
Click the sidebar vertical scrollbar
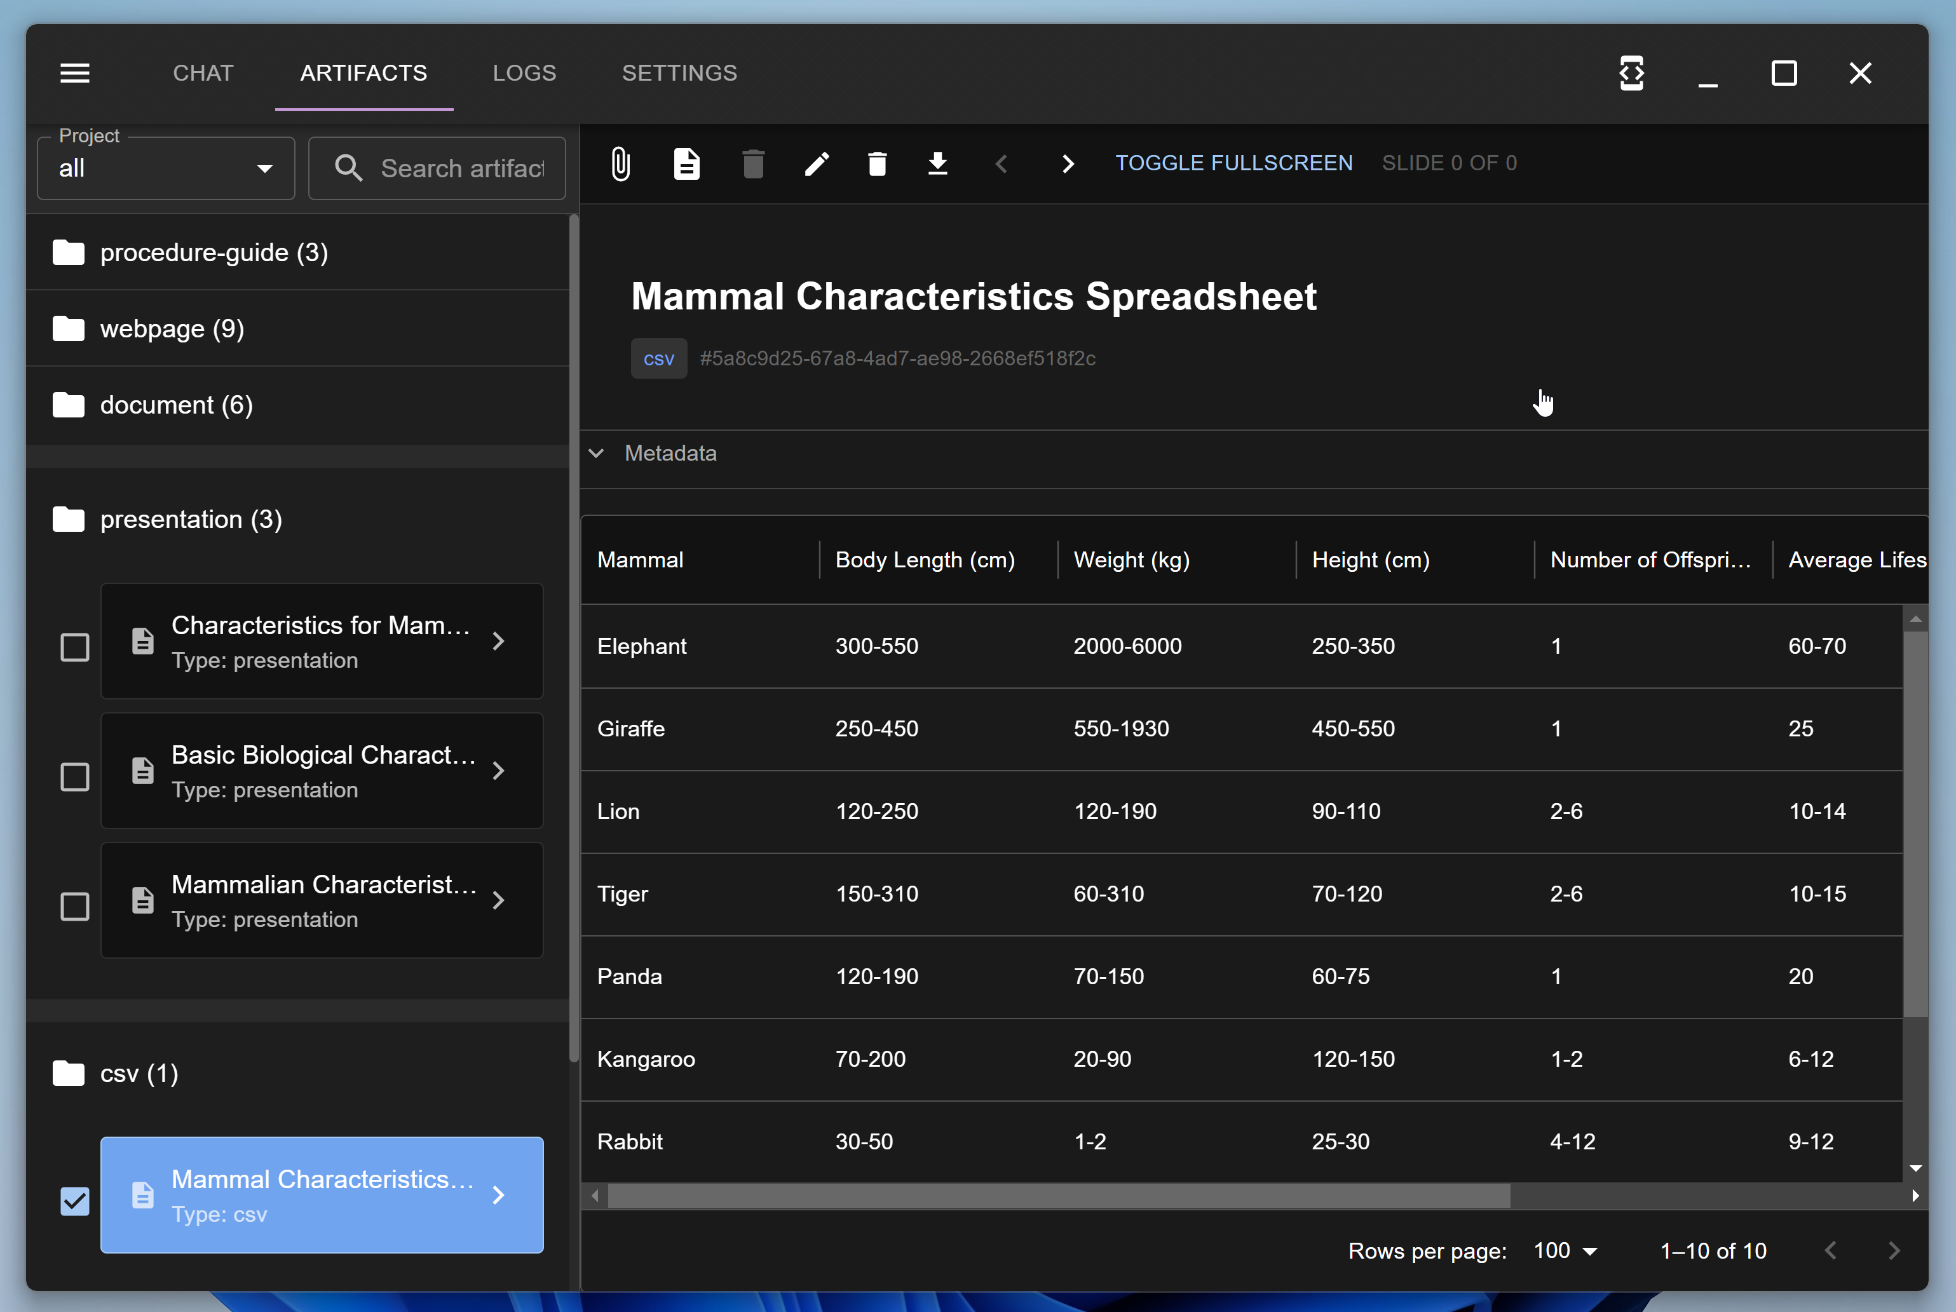pyautogui.click(x=574, y=638)
